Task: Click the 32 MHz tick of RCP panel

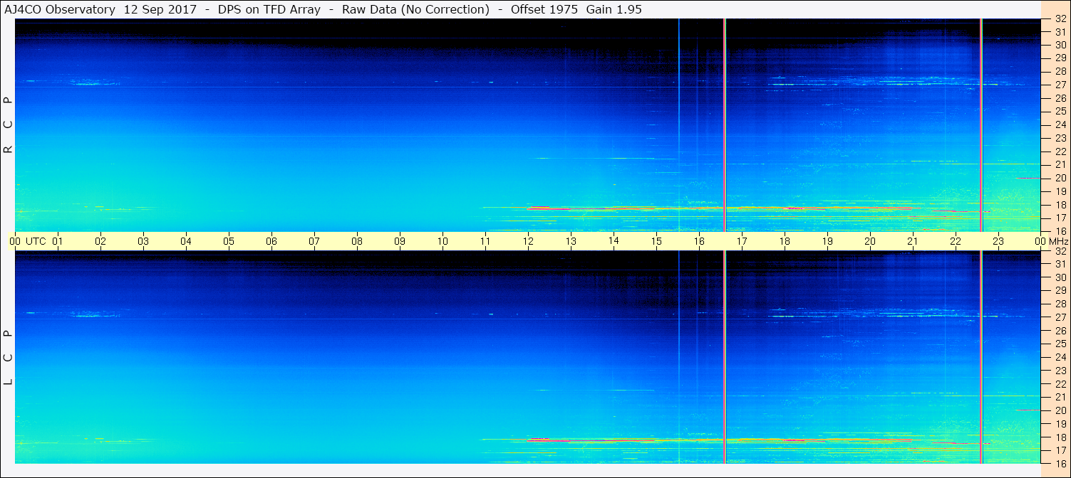Action: pyautogui.click(x=1060, y=19)
